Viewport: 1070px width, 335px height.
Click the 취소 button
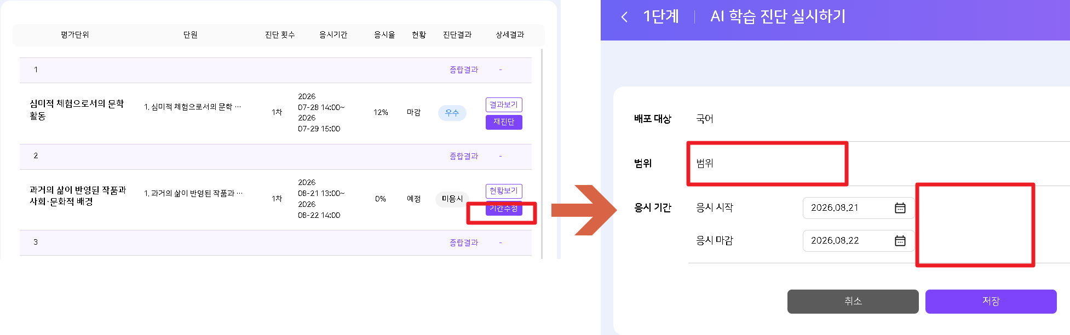853,302
